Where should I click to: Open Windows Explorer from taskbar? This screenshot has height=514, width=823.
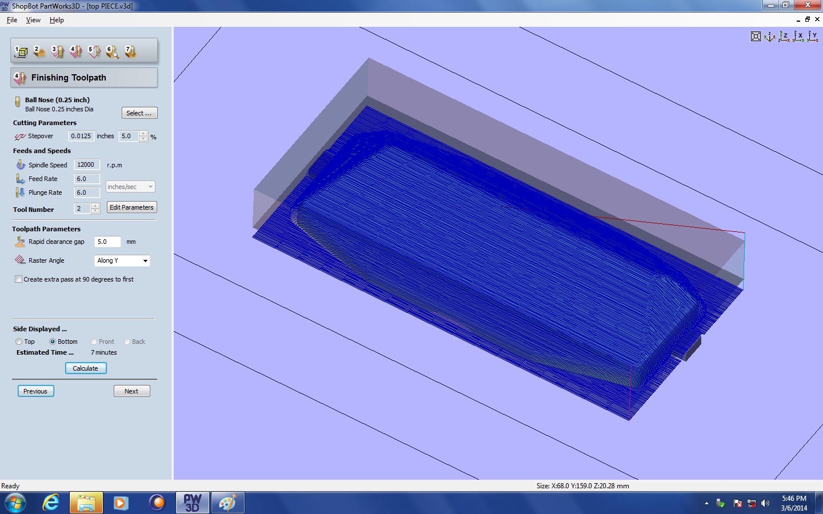86,503
